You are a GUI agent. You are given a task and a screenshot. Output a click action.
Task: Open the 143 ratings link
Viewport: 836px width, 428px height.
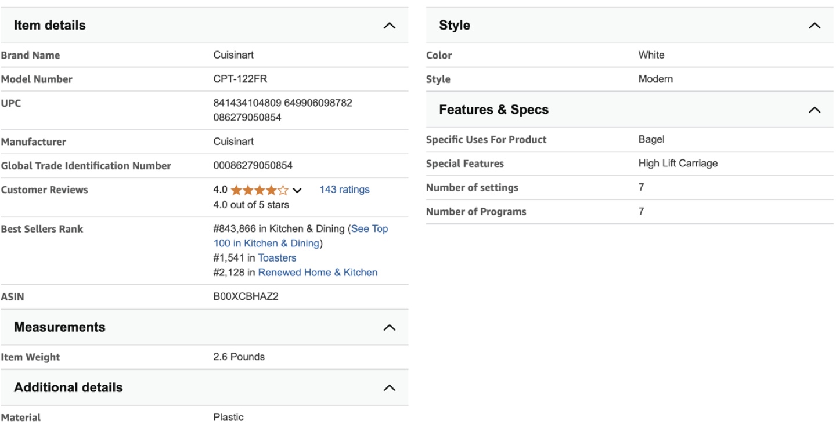click(344, 190)
